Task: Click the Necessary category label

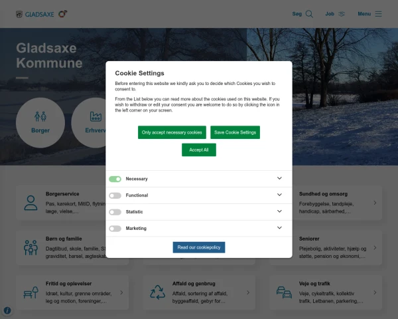Action: pyautogui.click(x=137, y=179)
